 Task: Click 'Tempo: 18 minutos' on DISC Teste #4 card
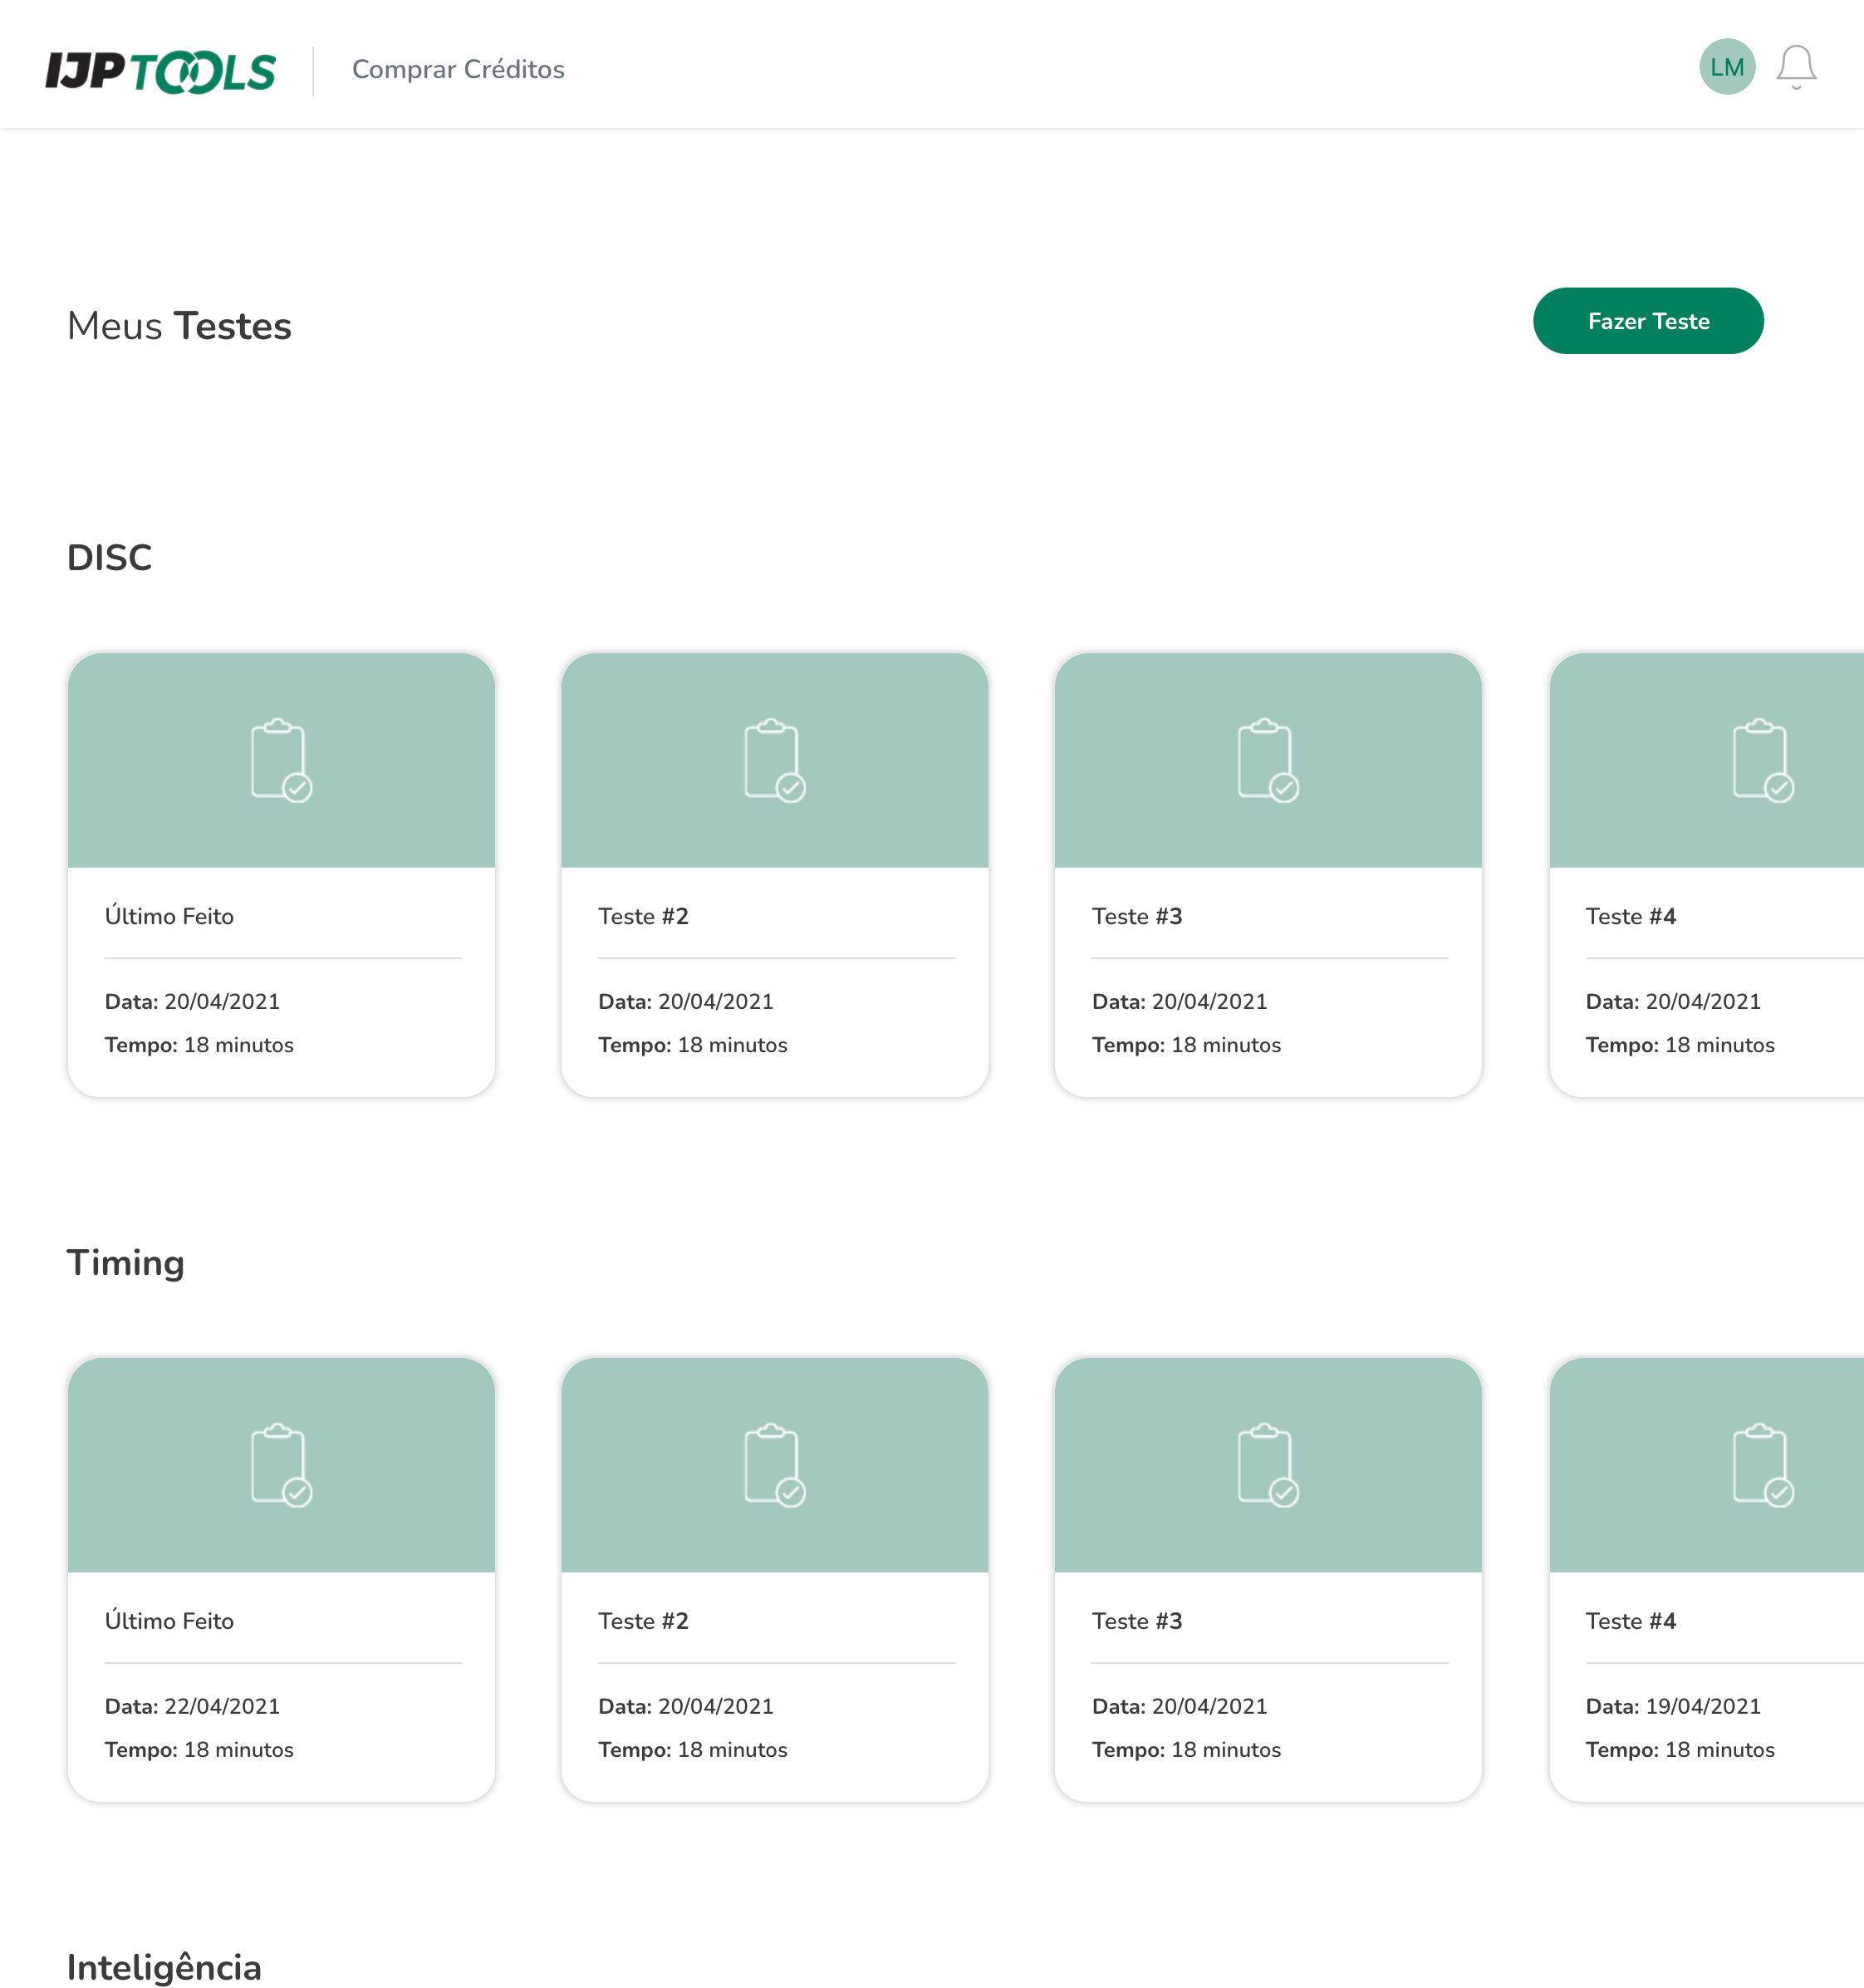coord(1680,1045)
